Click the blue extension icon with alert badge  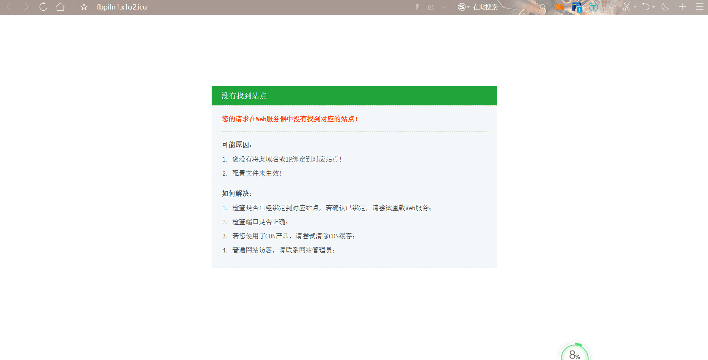(577, 7)
